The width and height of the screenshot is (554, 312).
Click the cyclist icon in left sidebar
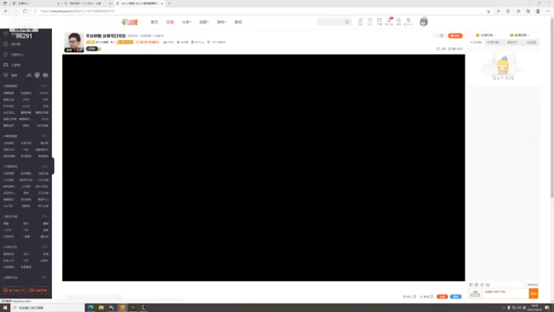tap(28, 75)
